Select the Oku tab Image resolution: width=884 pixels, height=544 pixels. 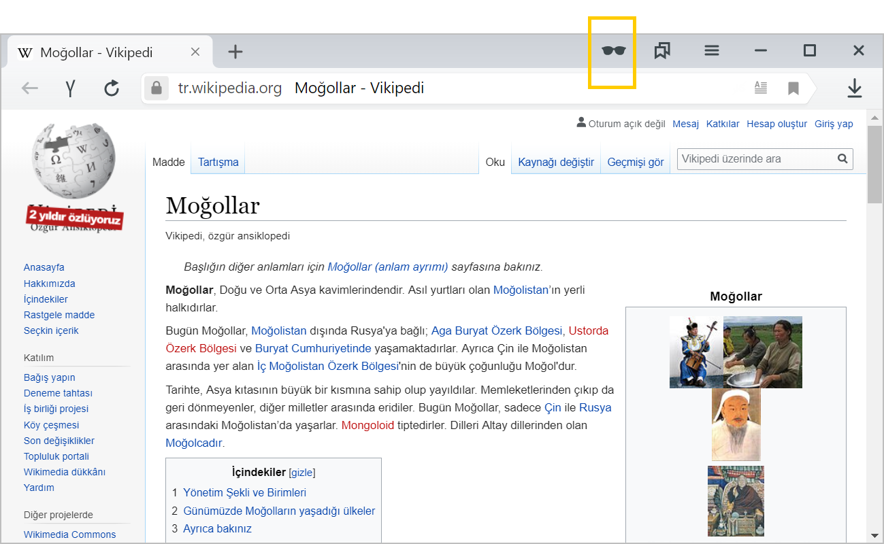(x=495, y=162)
